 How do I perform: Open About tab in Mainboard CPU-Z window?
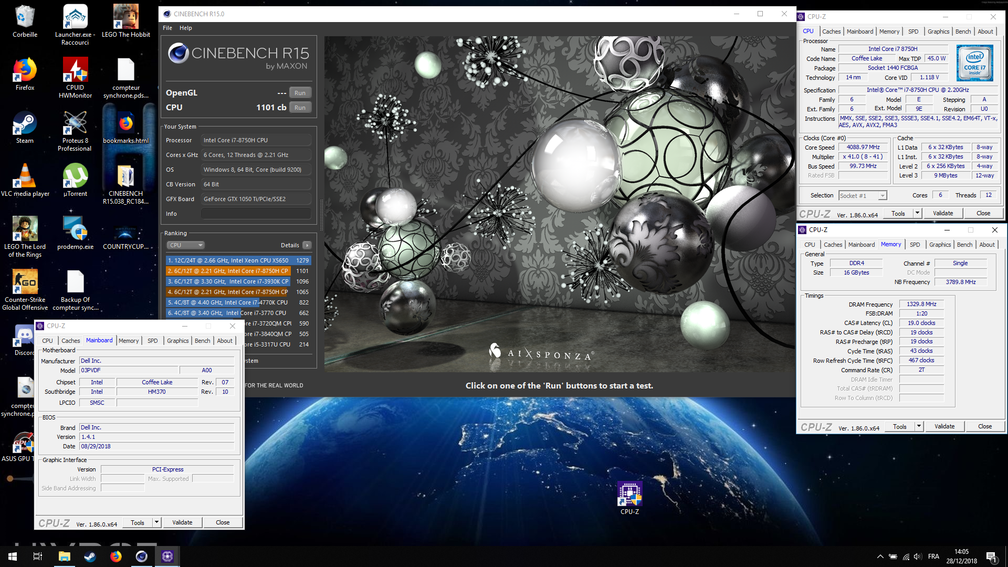pos(225,341)
